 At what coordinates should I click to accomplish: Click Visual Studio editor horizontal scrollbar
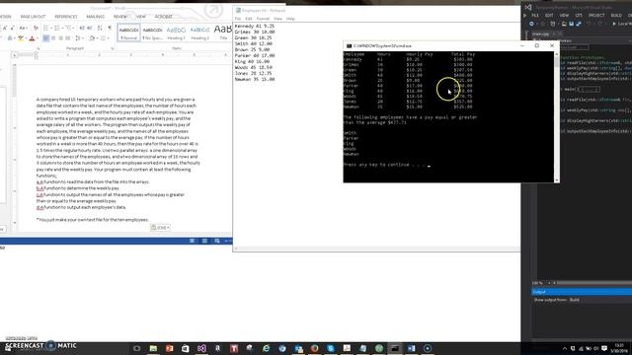click(x=594, y=283)
